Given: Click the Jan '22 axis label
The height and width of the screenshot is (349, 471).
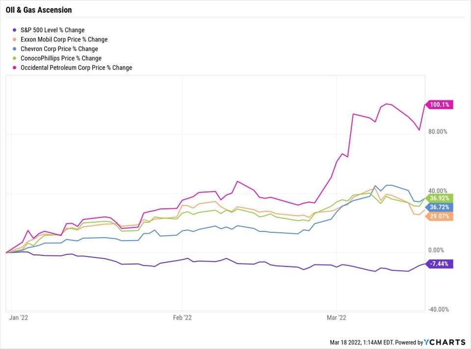Looking at the screenshot, I should pos(18,318).
